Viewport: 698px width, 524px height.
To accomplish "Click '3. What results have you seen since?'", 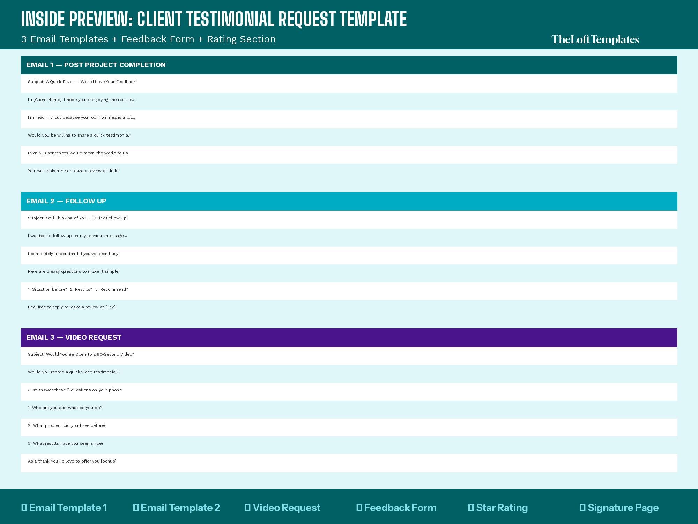I will 66,443.
